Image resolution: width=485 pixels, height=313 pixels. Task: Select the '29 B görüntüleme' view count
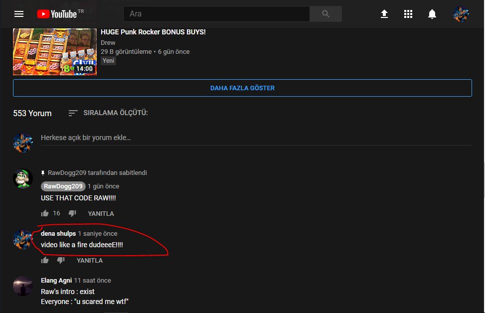click(126, 52)
